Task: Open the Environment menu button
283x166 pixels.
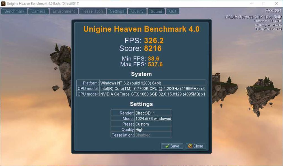Action: point(63,11)
